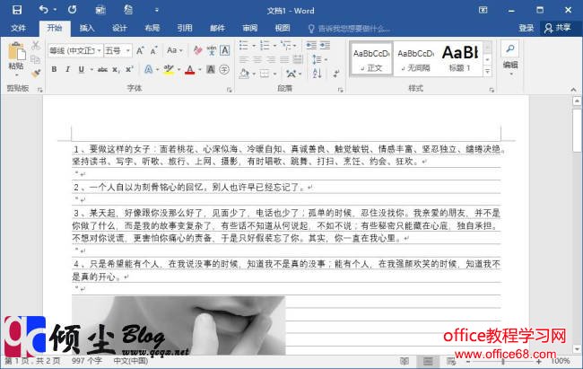This screenshot has width=583, height=369.
Task: Apply red font color
Action: click(190, 70)
